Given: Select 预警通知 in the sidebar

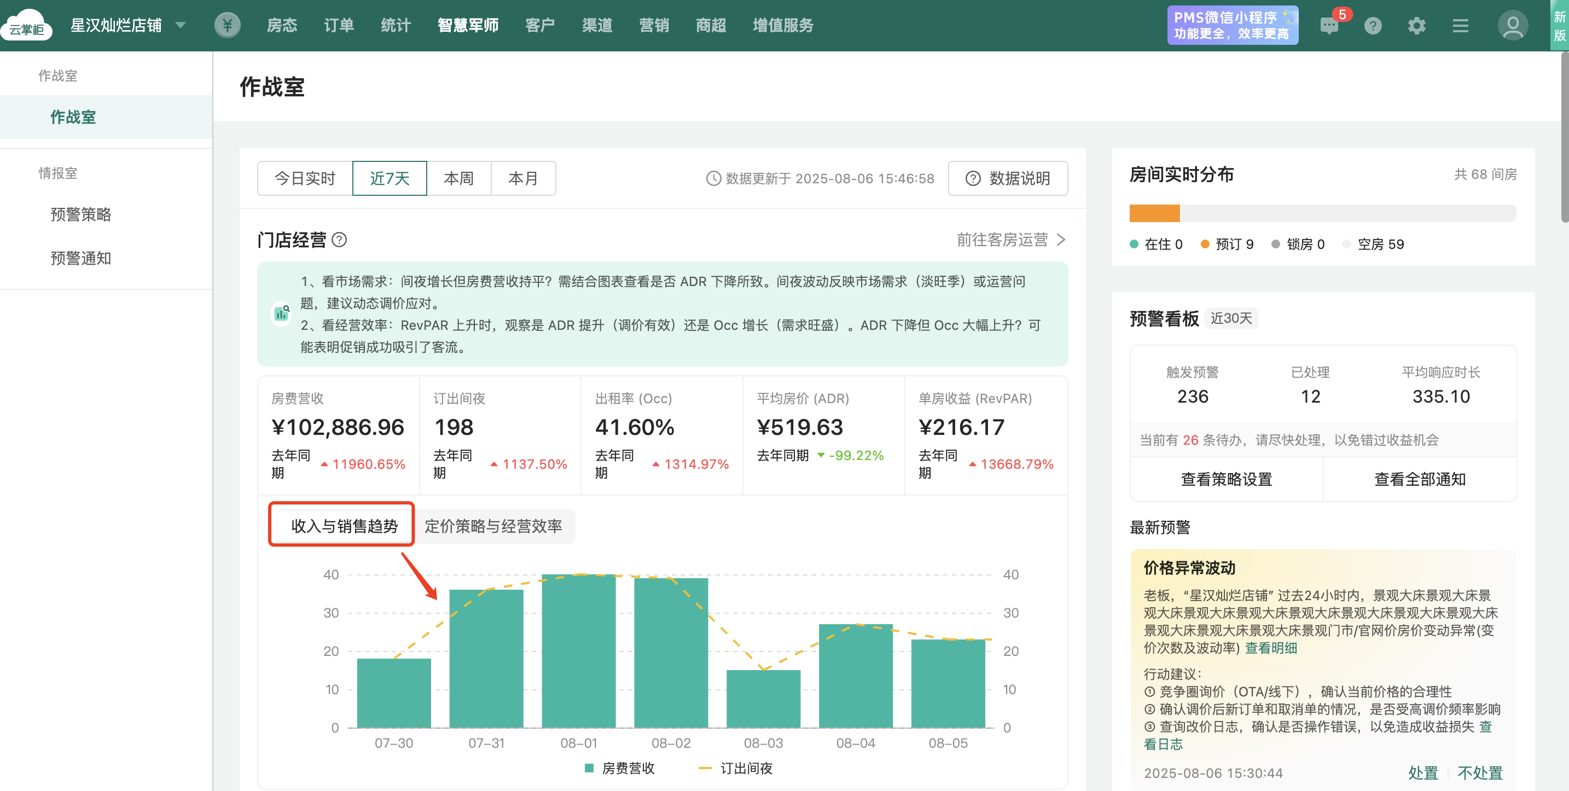Looking at the screenshot, I should [x=81, y=258].
